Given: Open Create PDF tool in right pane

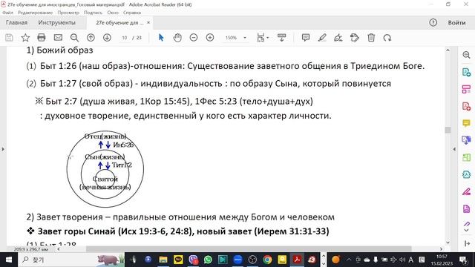Looking at the screenshot, I should pos(466,106).
